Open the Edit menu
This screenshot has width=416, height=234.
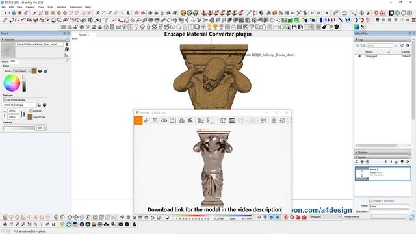click(x=11, y=7)
